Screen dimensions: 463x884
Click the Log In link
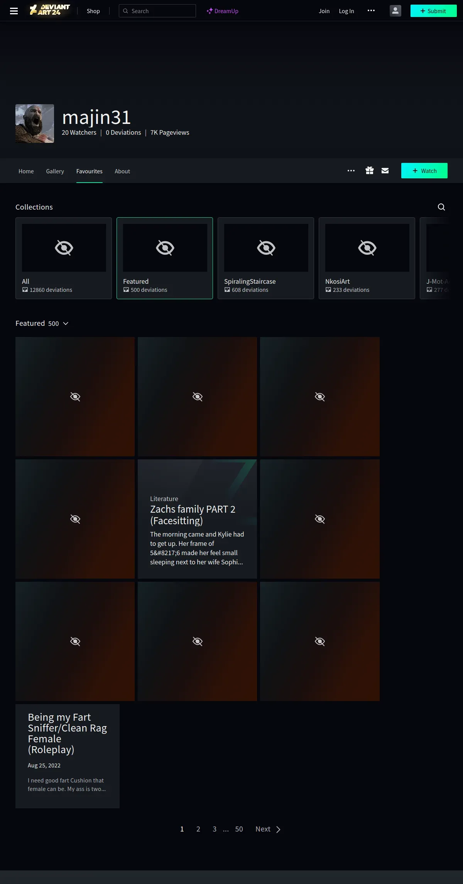346,11
